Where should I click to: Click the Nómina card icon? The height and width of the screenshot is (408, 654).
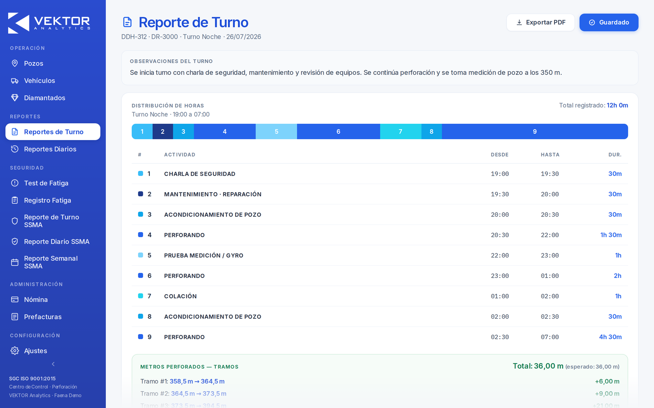pyautogui.click(x=15, y=300)
